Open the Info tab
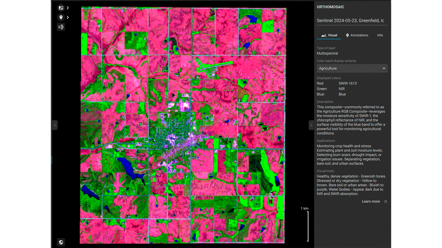 [x=380, y=35]
